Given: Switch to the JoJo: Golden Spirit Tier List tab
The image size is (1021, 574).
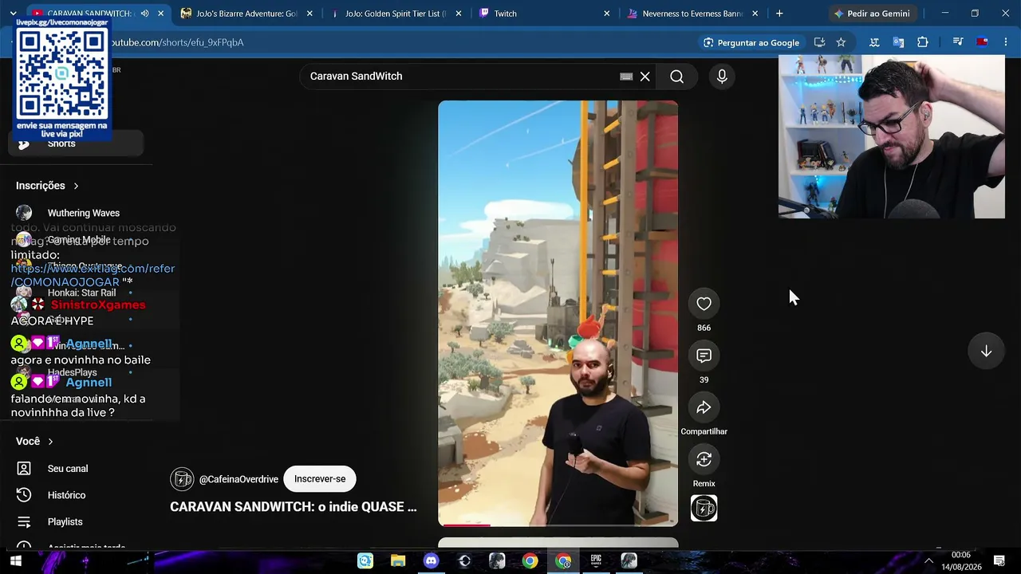Looking at the screenshot, I should [x=395, y=14].
